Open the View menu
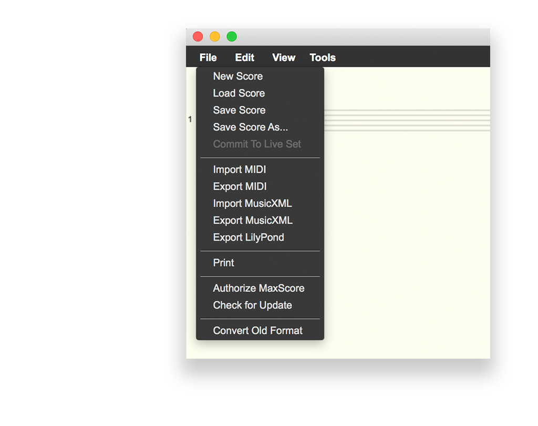The width and height of the screenshot is (538, 426). point(284,57)
